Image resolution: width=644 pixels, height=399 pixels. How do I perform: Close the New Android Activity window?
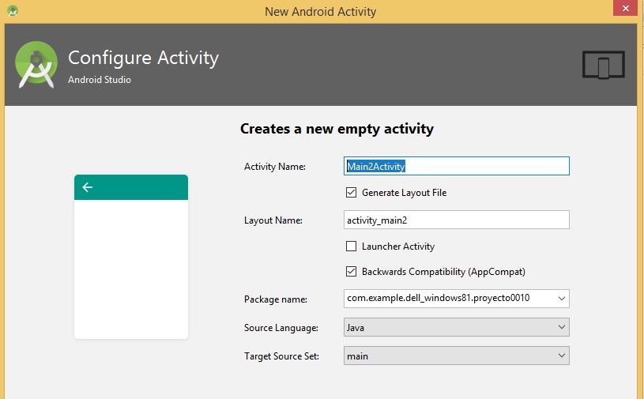pos(626,8)
